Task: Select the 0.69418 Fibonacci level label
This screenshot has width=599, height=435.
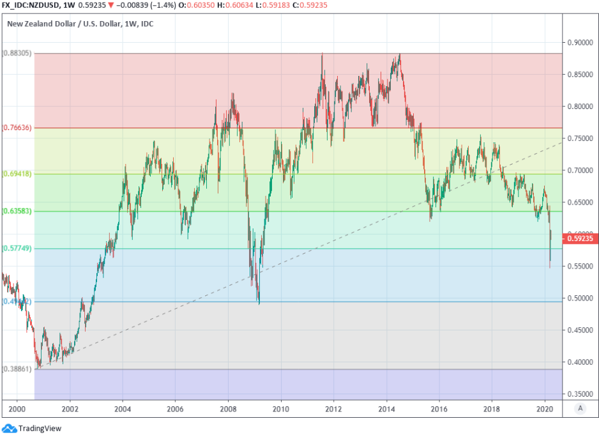Action: click(x=17, y=173)
